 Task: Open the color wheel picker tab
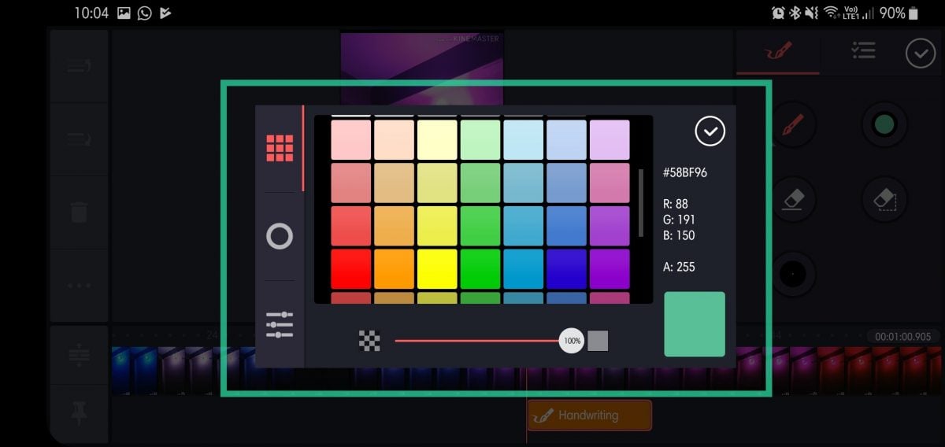280,236
